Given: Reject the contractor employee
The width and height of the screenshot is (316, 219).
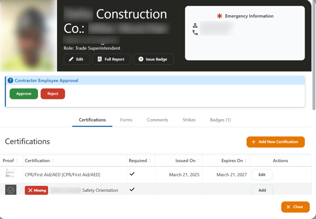Looking at the screenshot, I should [x=53, y=94].
